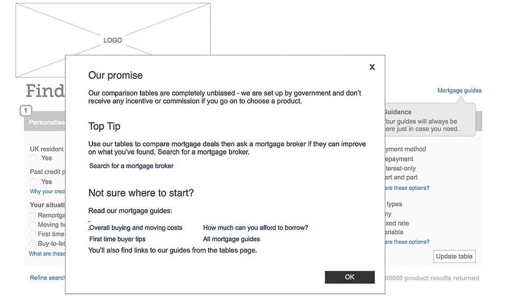Viewport: 507px width, 300px height.
Task: Click the Update table button
Action: click(x=454, y=257)
